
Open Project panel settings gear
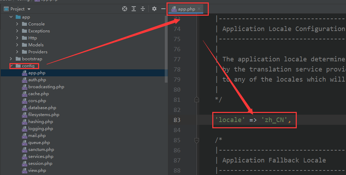(x=154, y=9)
